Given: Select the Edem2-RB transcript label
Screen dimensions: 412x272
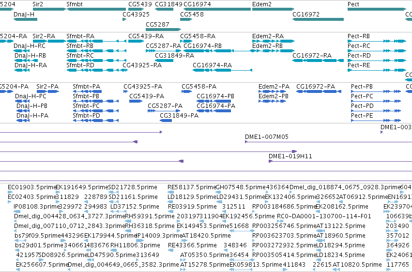Looking at the screenshot, I should click(x=267, y=45).
